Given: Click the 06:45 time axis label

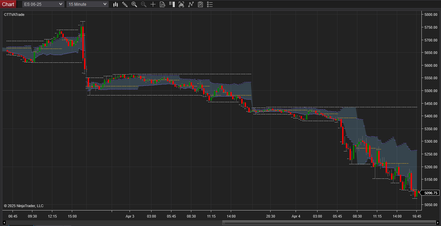Looking at the screenshot, I should pos(13,216).
